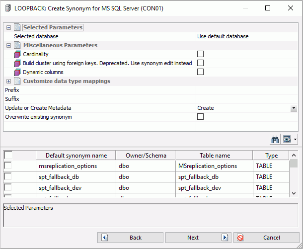The image size is (303, 249).
Task: Select the Customize data type mappings heading
Action: pos(67,81)
